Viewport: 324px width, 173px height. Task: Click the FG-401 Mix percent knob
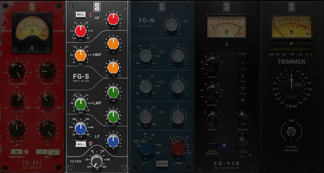point(48,129)
